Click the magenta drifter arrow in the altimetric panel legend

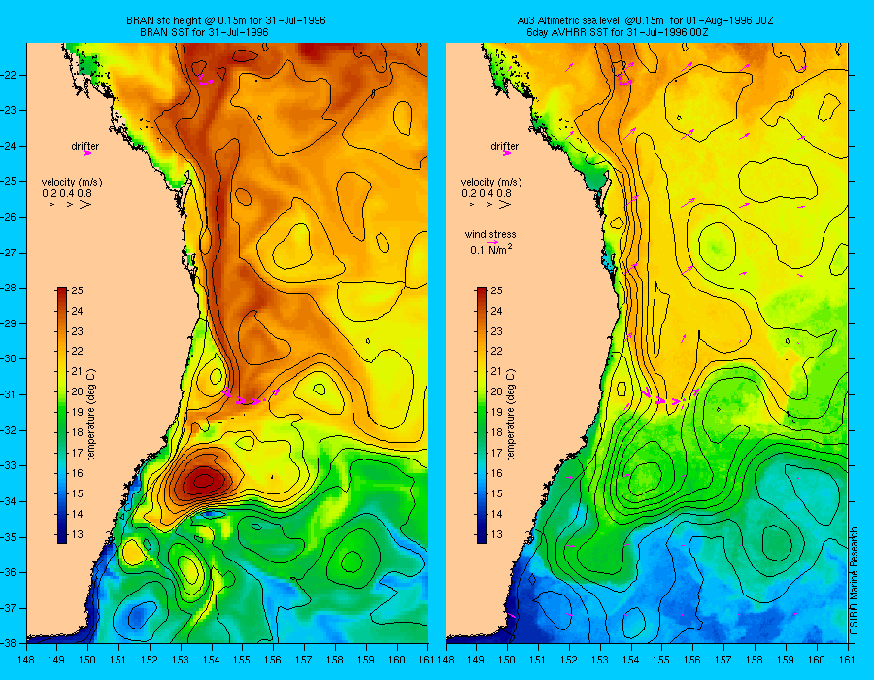pyautogui.click(x=507, y=153)
